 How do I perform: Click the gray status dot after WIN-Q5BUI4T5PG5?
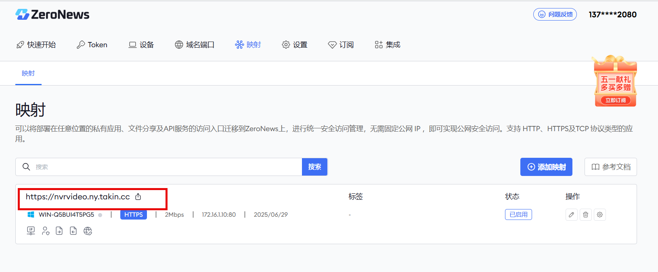coord(100,215)
